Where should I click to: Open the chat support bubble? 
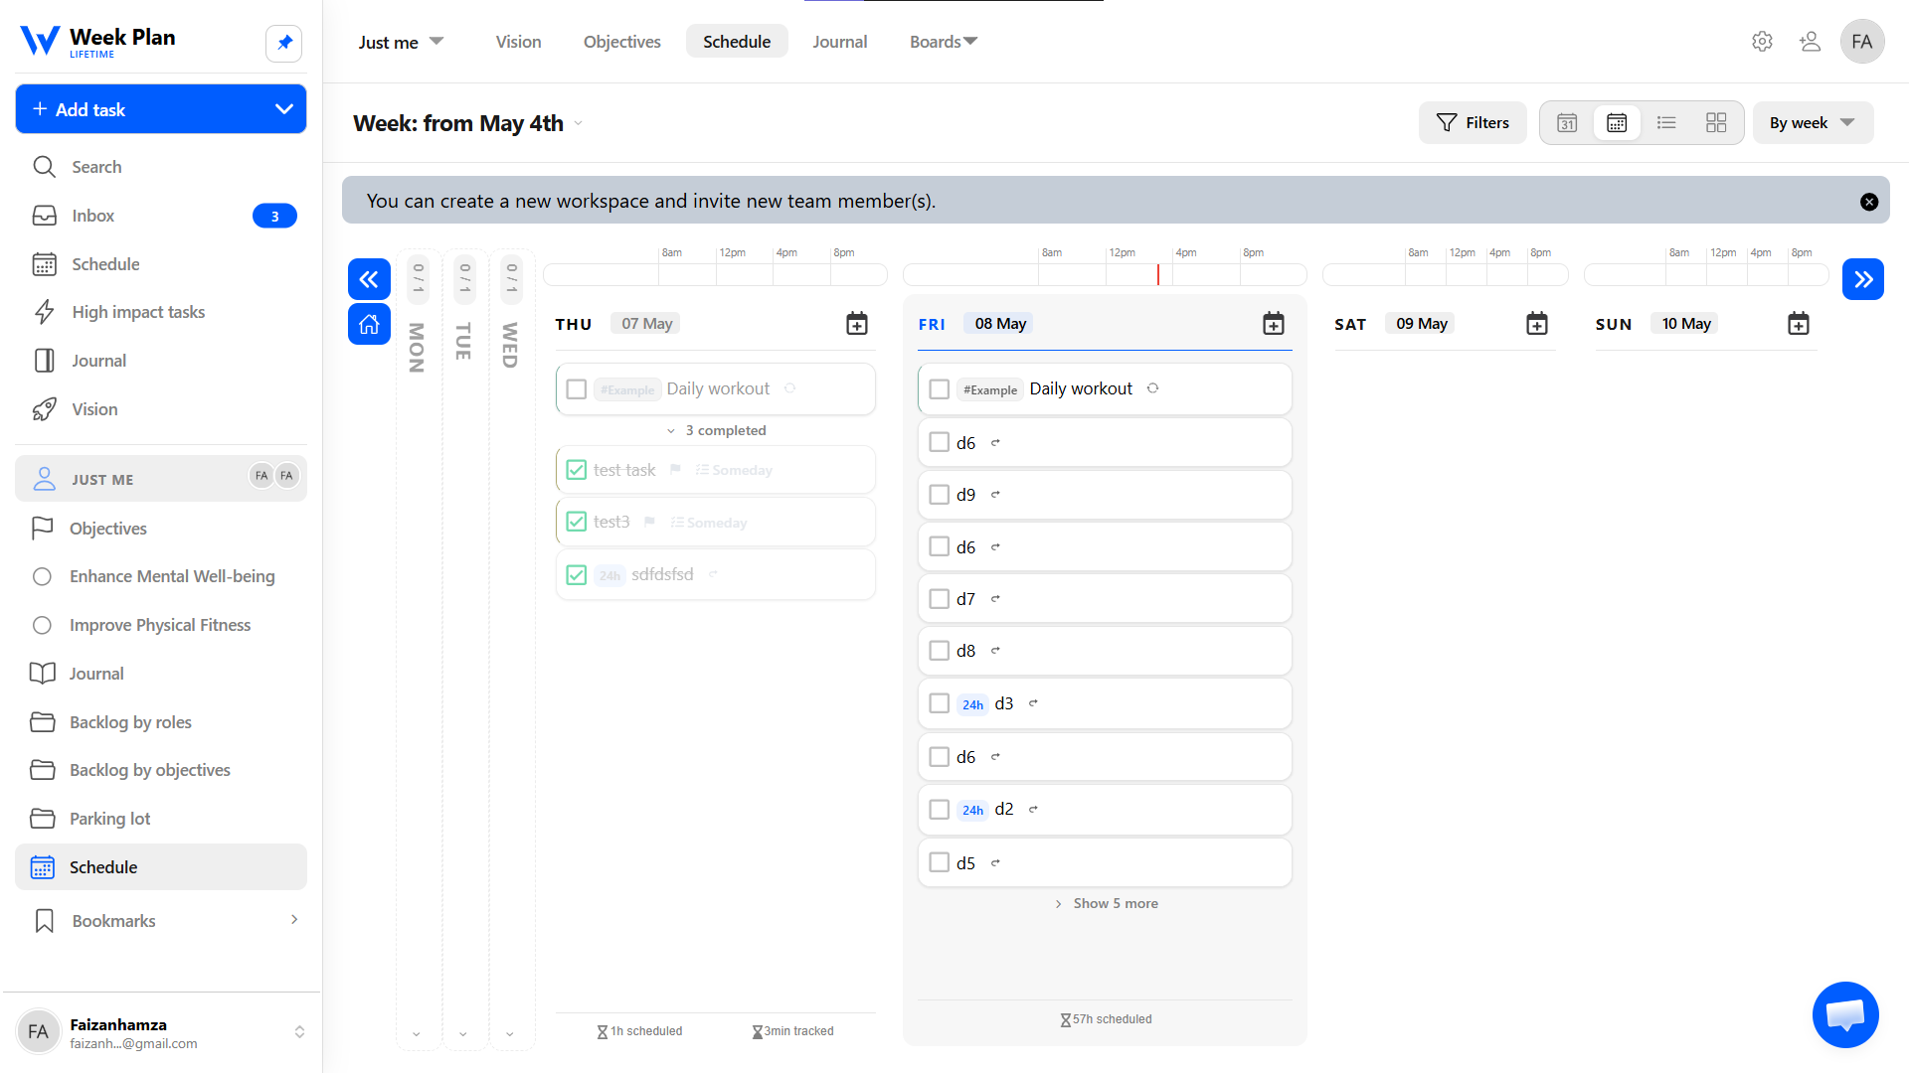pyautogui.click(x=1845, y=1014)
